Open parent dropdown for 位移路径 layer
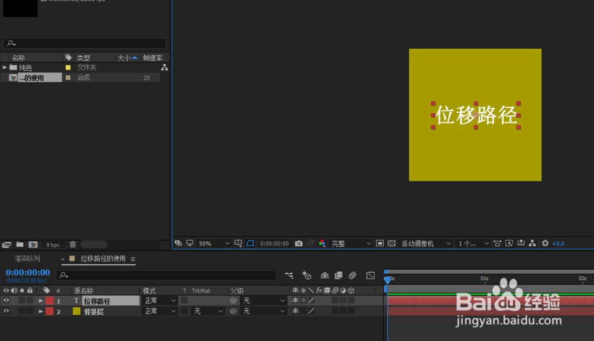The width and height of the screenshot is (594, 341). 264,301
